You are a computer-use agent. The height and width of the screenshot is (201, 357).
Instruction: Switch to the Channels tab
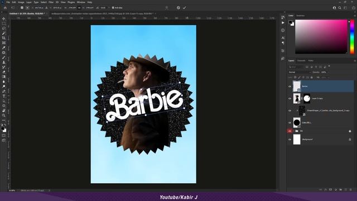(301, 61)
